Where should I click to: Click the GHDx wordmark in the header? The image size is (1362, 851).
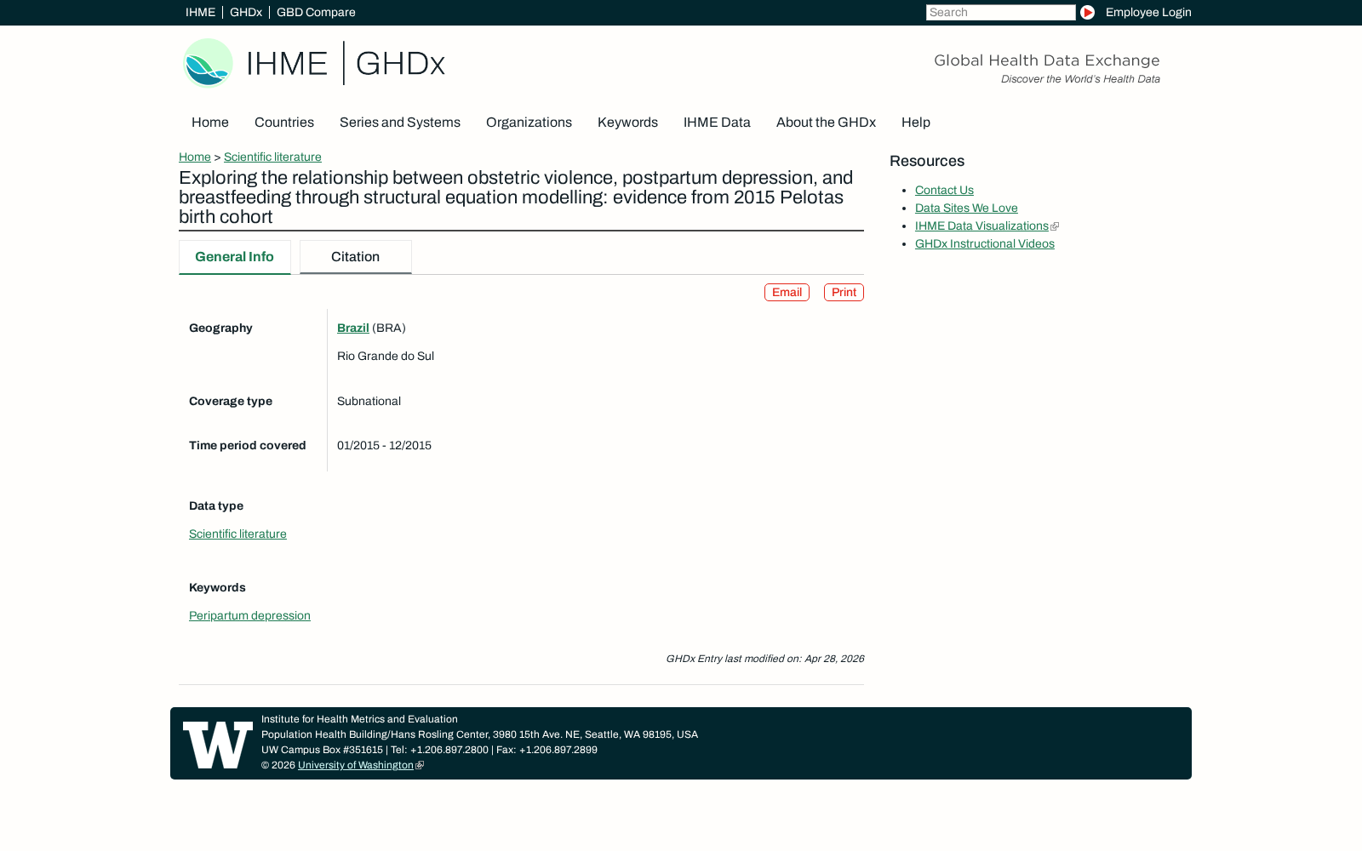(400, 64)
